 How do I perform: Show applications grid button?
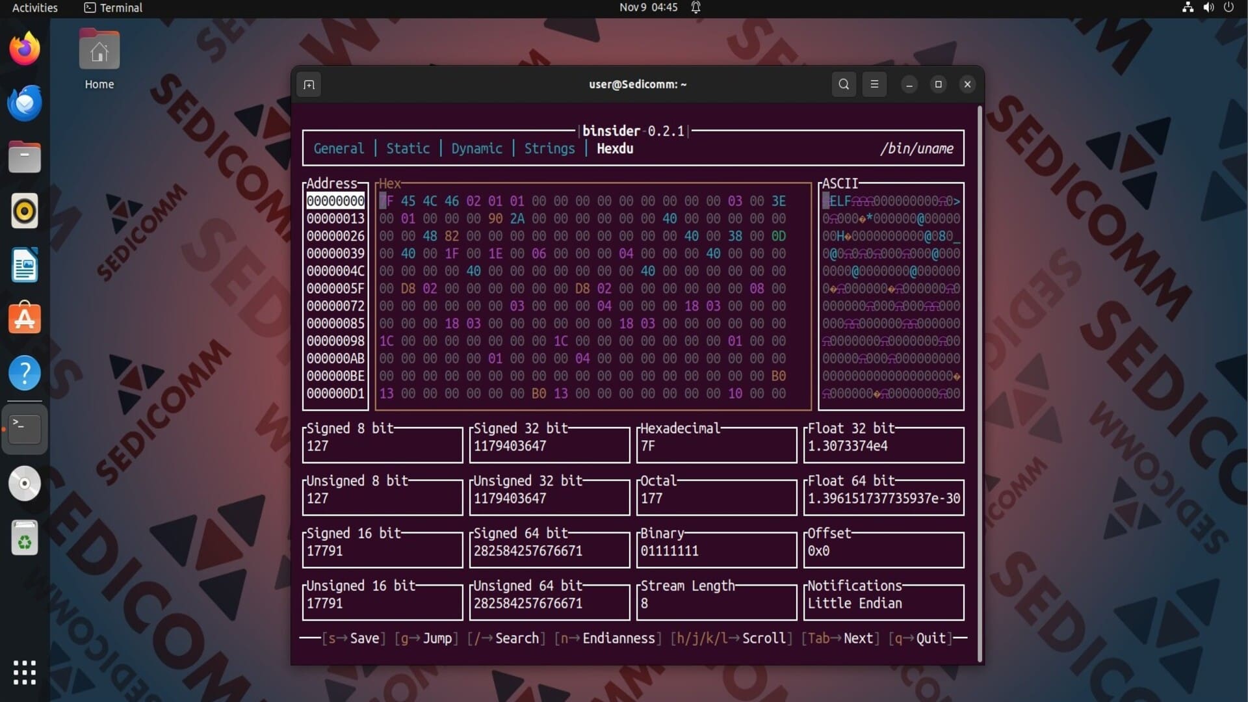click(x=25, y=672)
